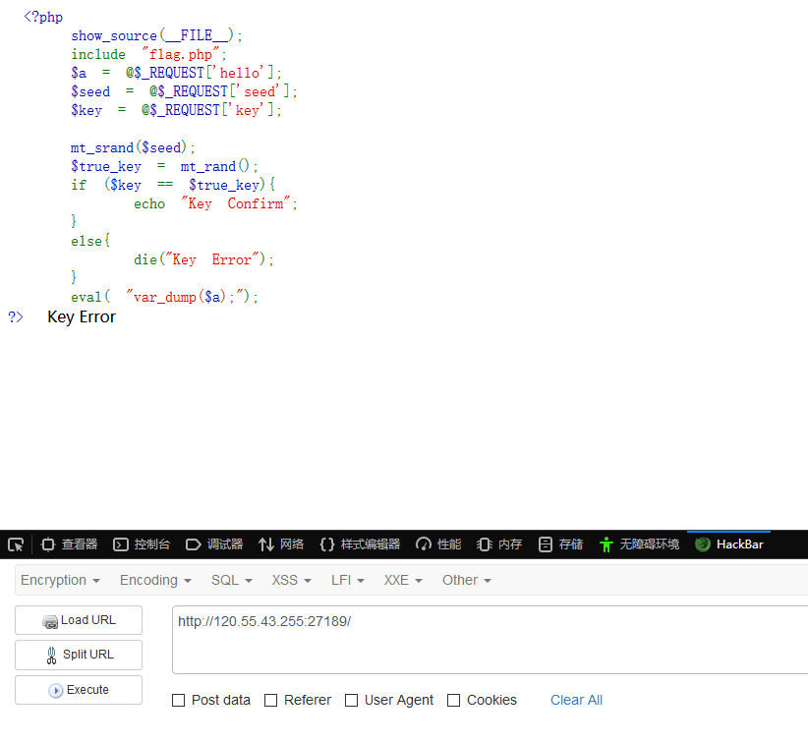Viewport: 808px width, 744px height.
Task: Expand the XXE dropdown
Action: point(403,580)
